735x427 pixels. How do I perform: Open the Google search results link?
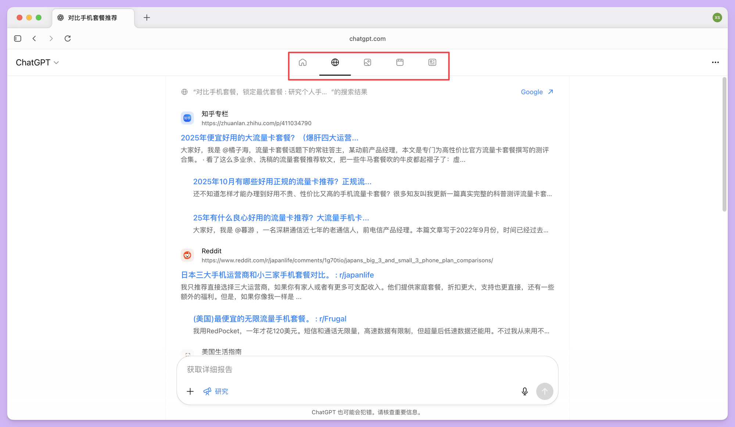click(x=537, y=92)
